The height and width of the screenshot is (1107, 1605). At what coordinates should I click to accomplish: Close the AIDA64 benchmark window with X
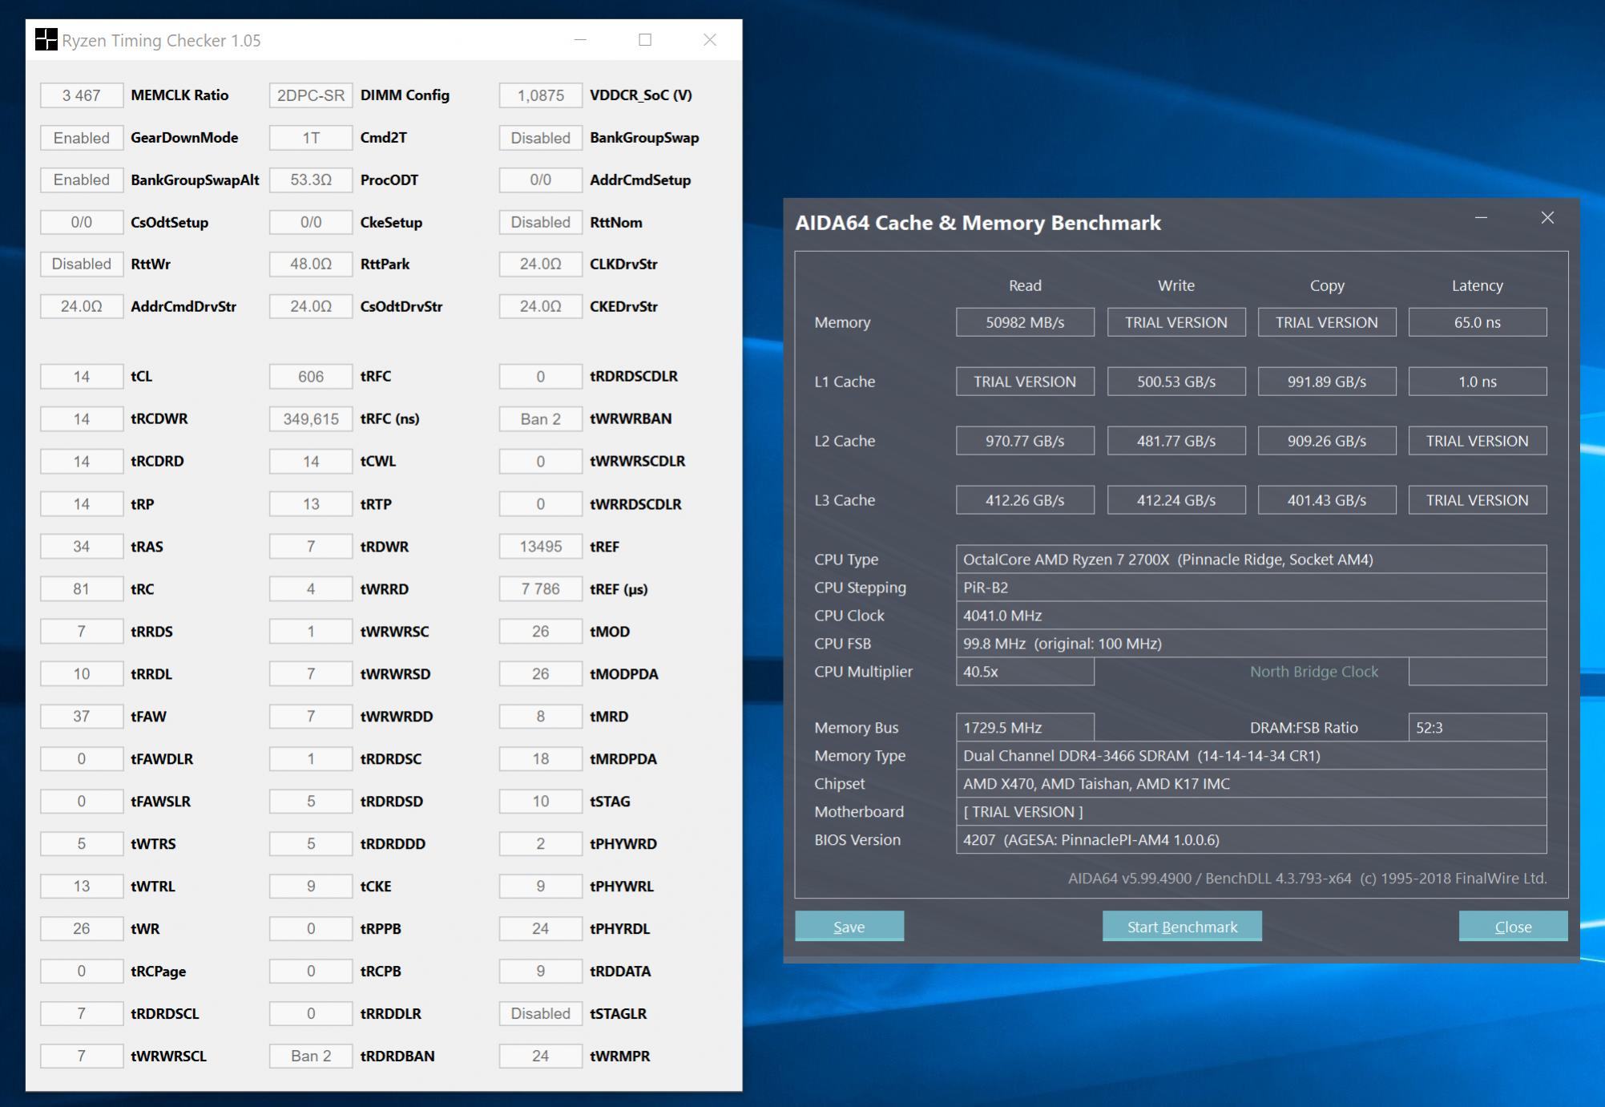[1547, 218]
